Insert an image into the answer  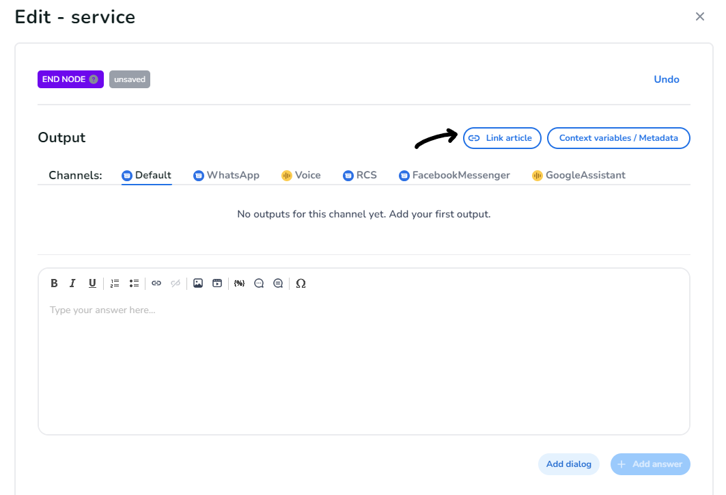[x=198, y=283]
